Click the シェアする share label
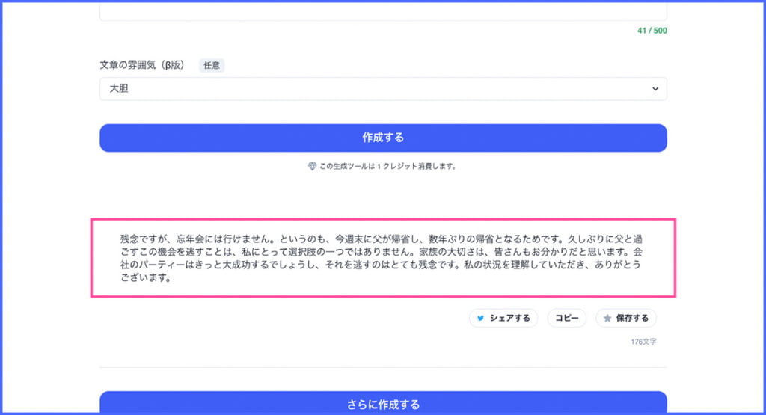 pos(509,318)
